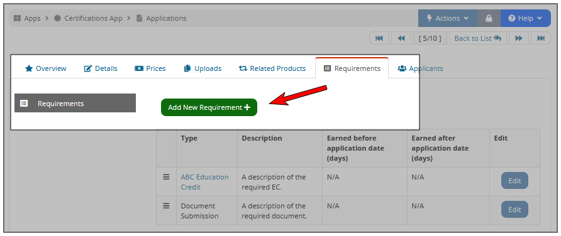Expand the Help dropdown

(526, 18)
